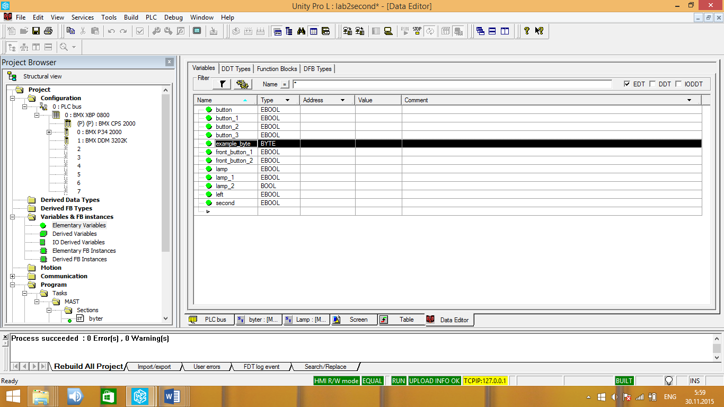Open the Import/export output tab
724x407 pixels.
click(x=154, y=367)
